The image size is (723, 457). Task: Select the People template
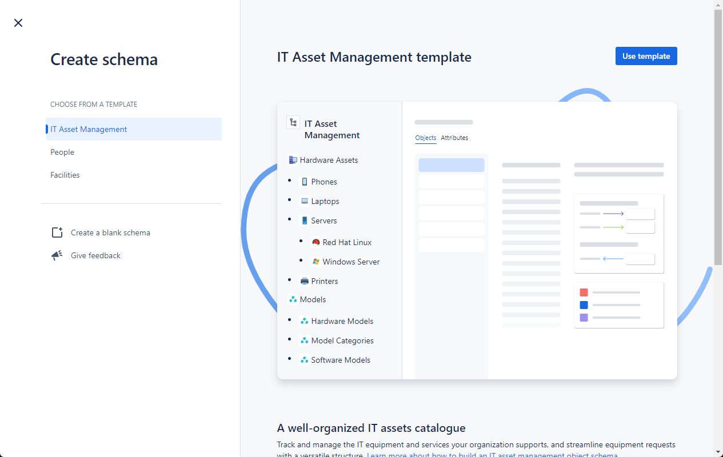tap(62, 152)
